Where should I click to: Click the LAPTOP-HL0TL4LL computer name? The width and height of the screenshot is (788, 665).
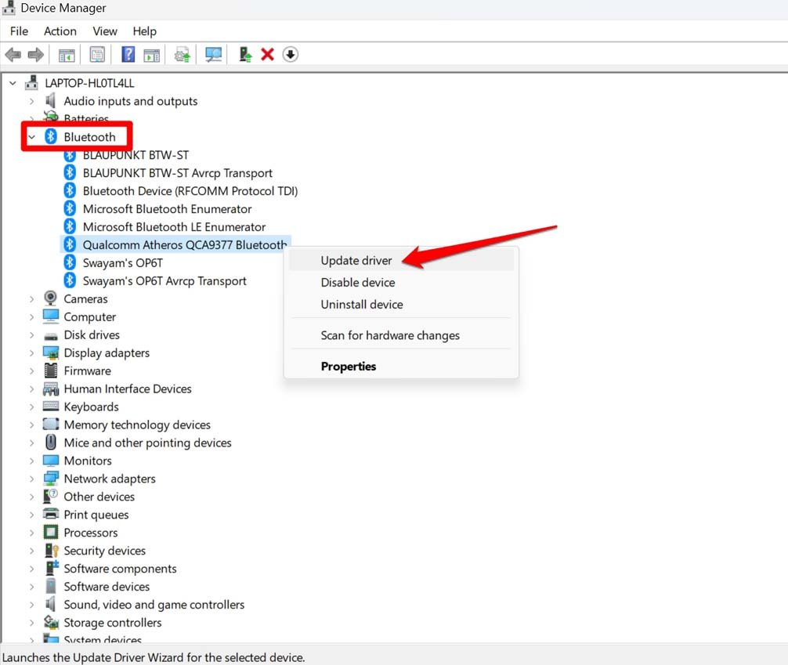[89, 83]
